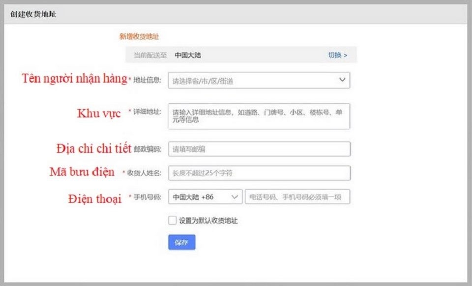Click the blue 保存 save button
Viewport: 472px width, 286px height.
(x=181, y=242)
